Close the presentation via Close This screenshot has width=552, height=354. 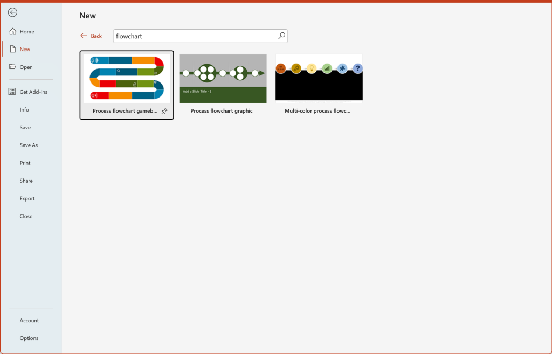point(31,216)
